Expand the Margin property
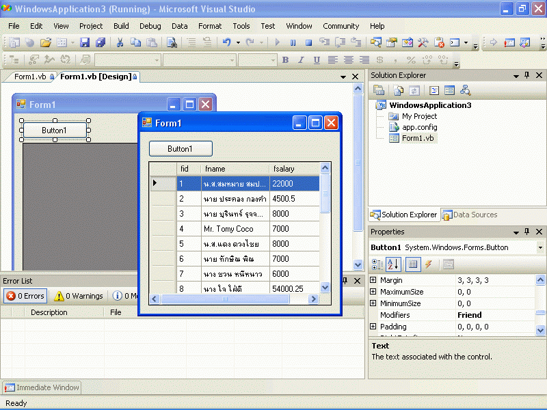 pos(373,280)
